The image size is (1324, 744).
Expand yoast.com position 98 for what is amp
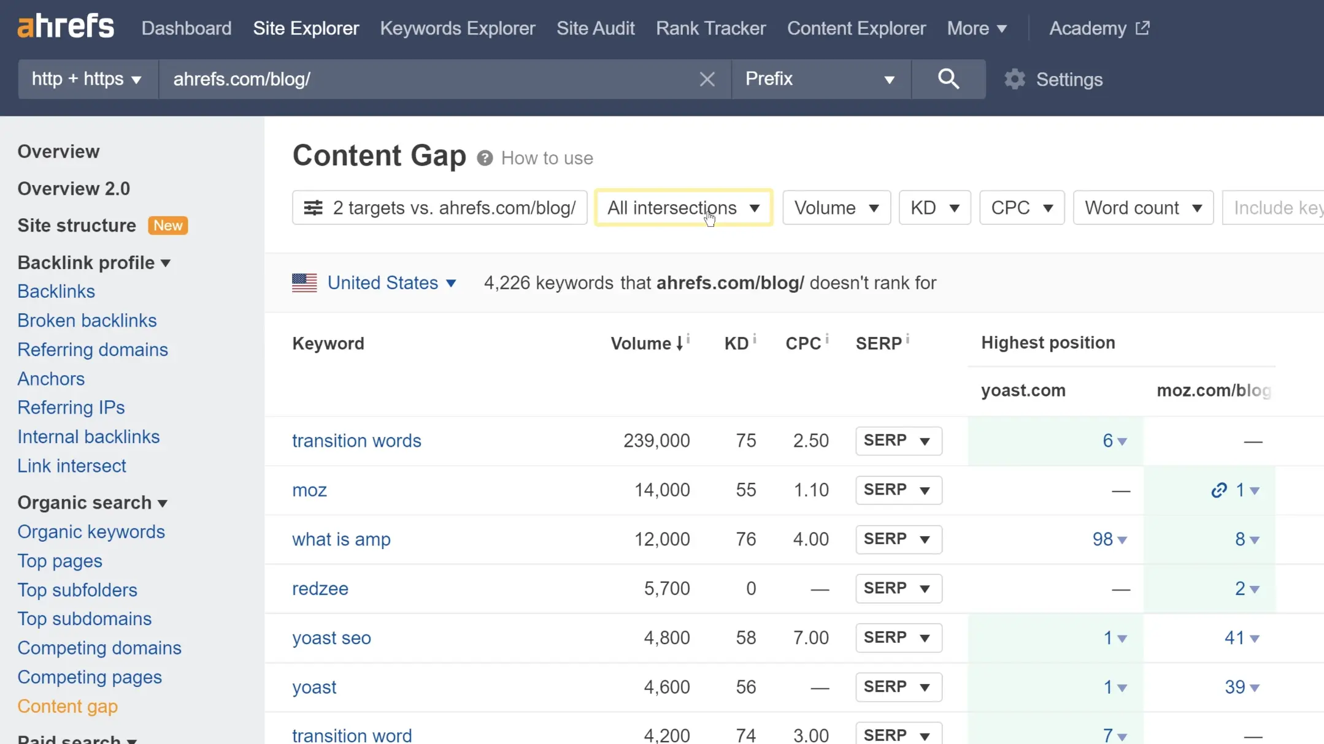pos(1109,539)
